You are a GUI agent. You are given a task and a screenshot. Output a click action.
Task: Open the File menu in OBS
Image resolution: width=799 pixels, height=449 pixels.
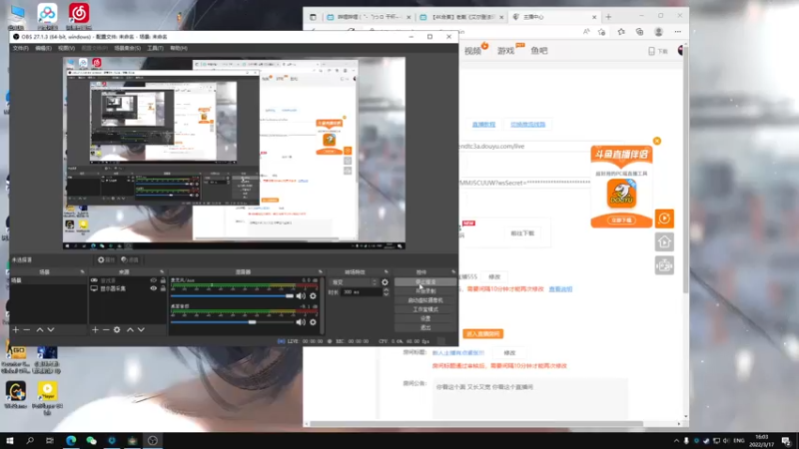coord(20,48)
